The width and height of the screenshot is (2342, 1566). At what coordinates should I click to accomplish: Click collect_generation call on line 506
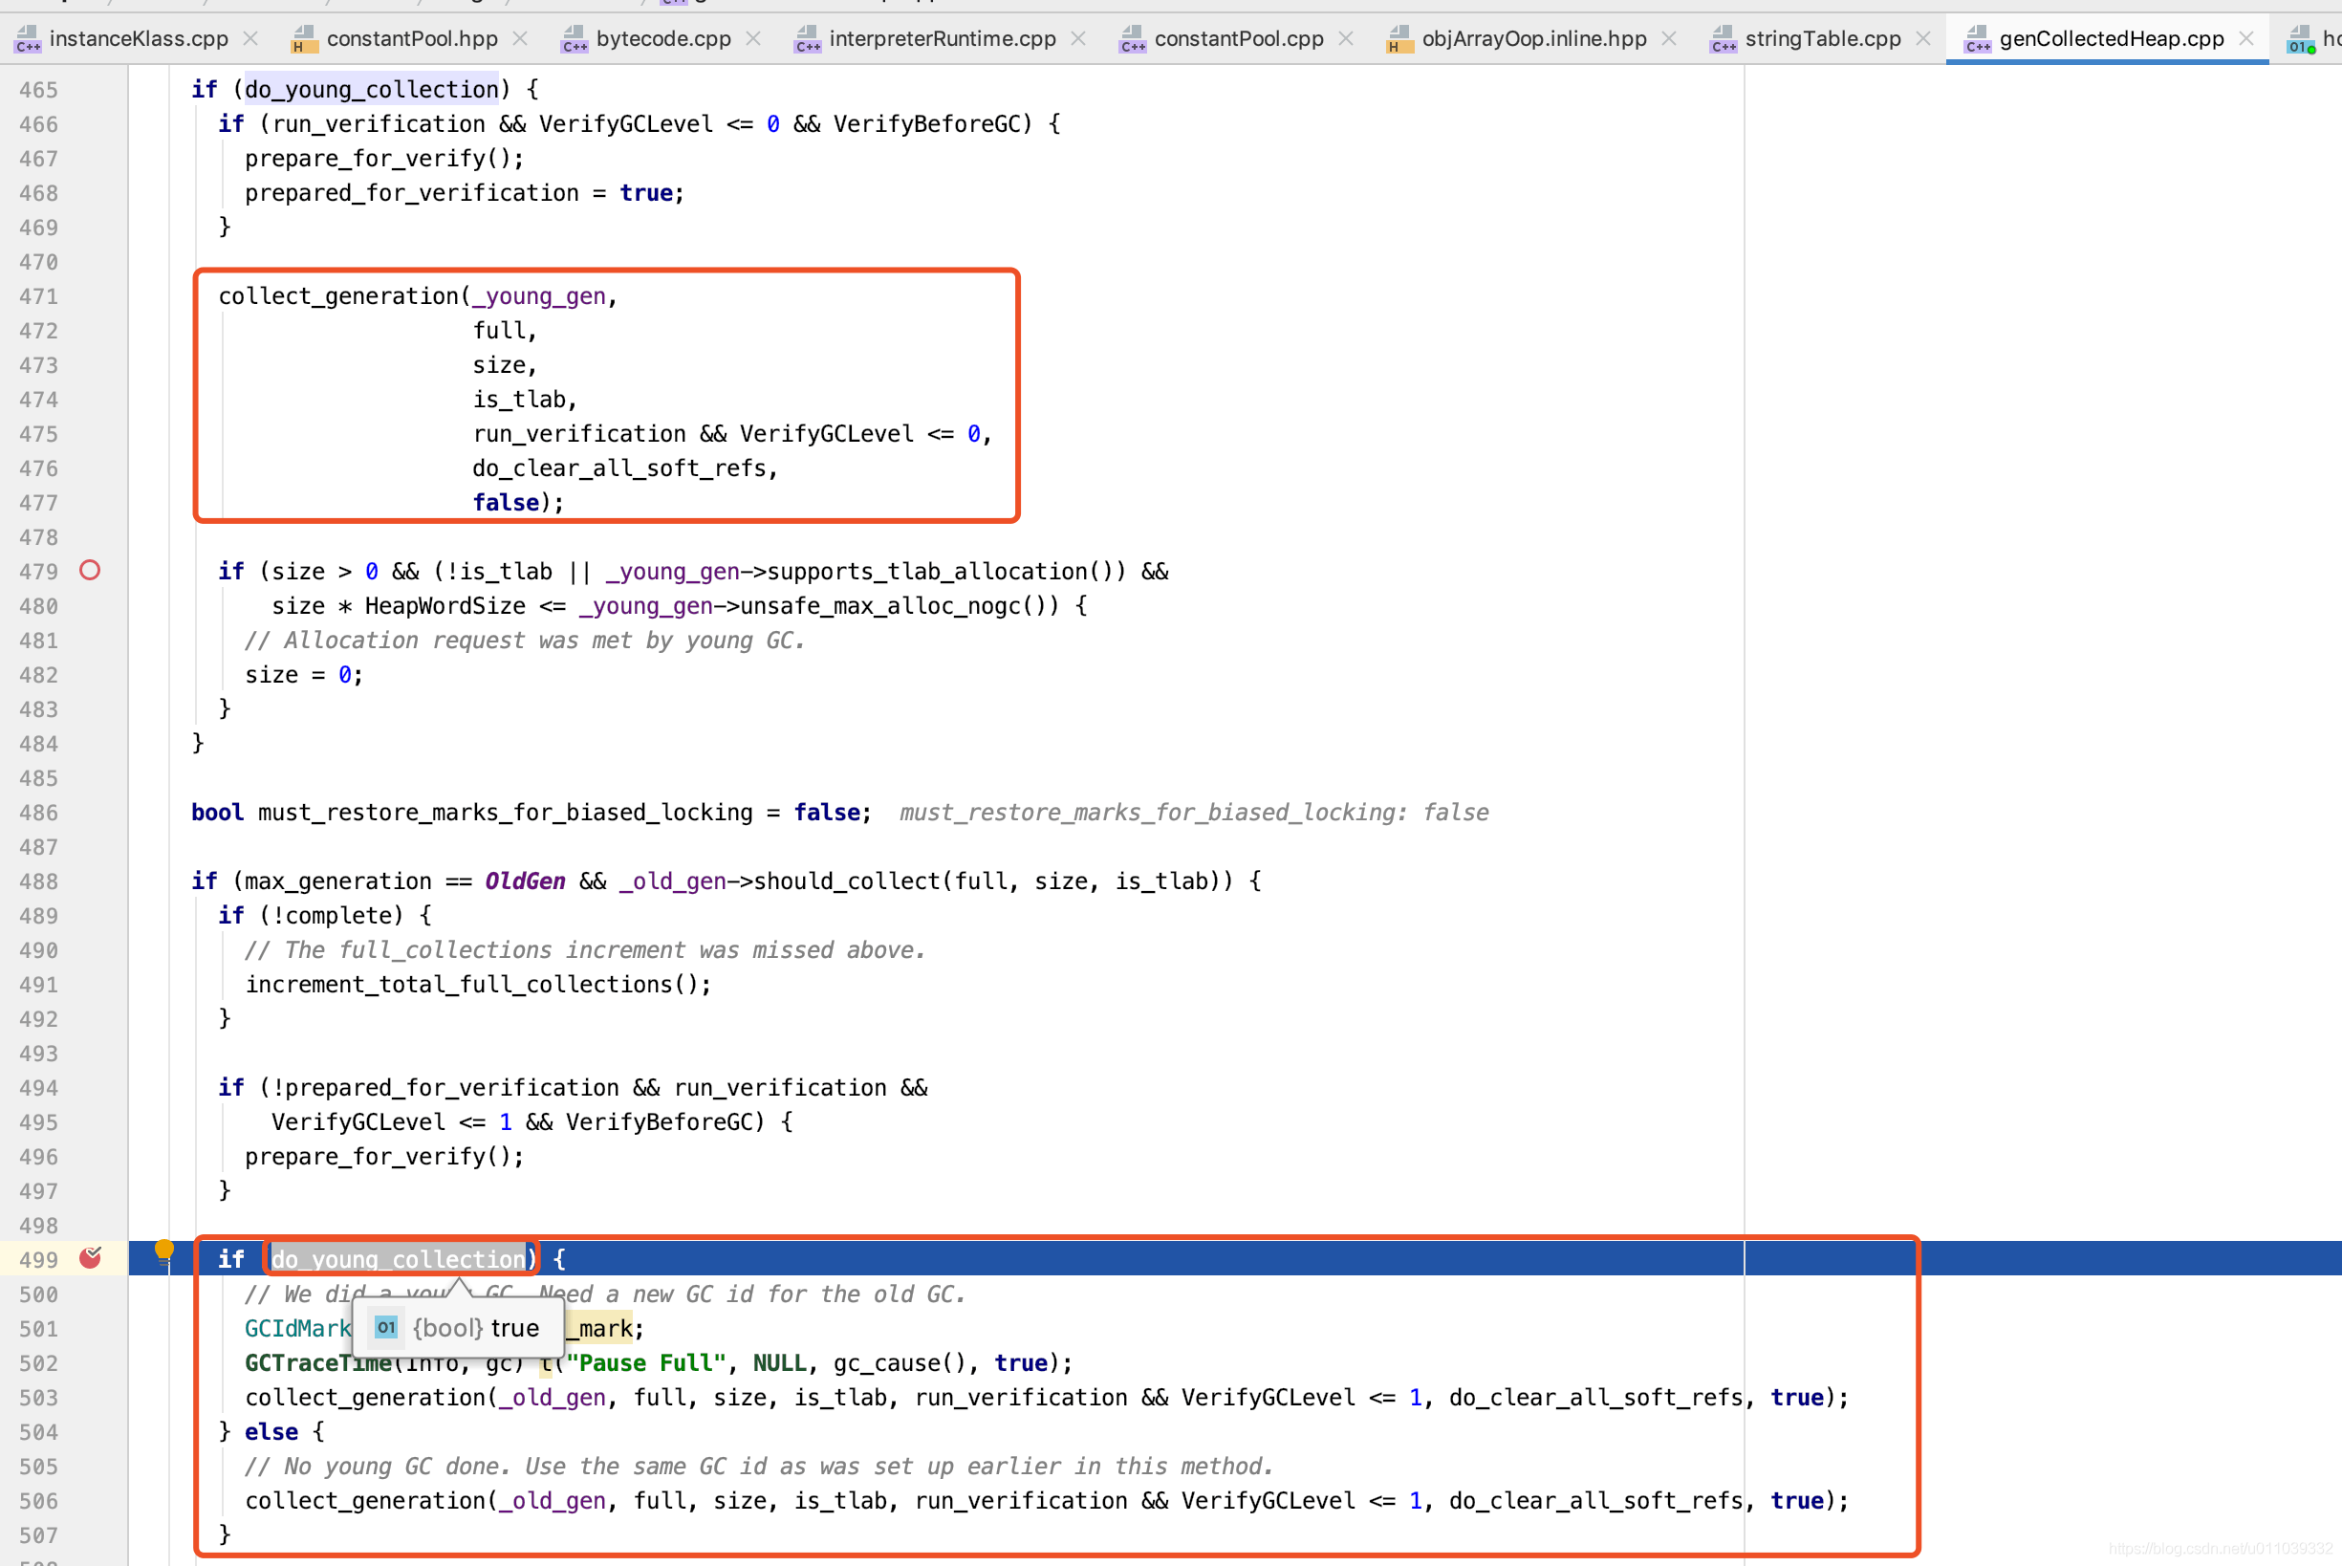pos(365,1500)
